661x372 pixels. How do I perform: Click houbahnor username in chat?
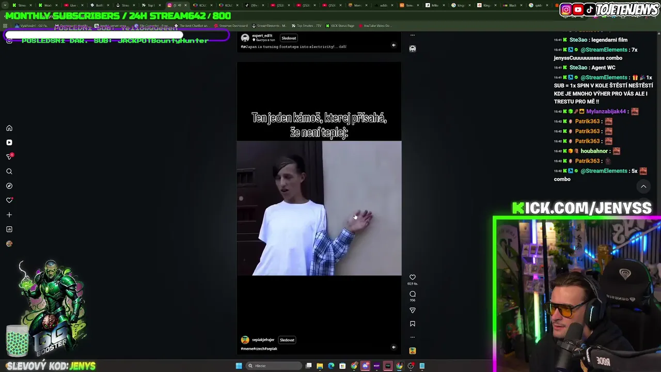(594, 151)
